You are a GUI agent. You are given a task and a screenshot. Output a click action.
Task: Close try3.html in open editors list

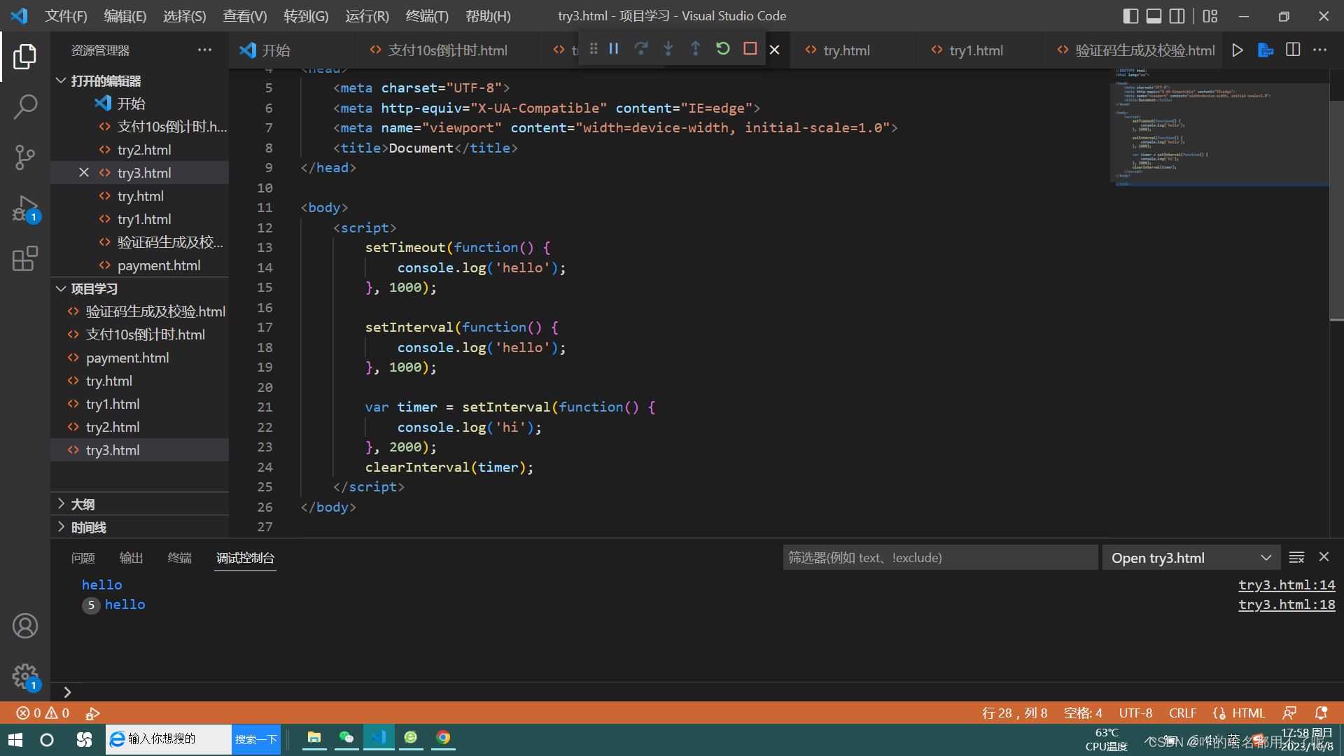coord(83,172)
